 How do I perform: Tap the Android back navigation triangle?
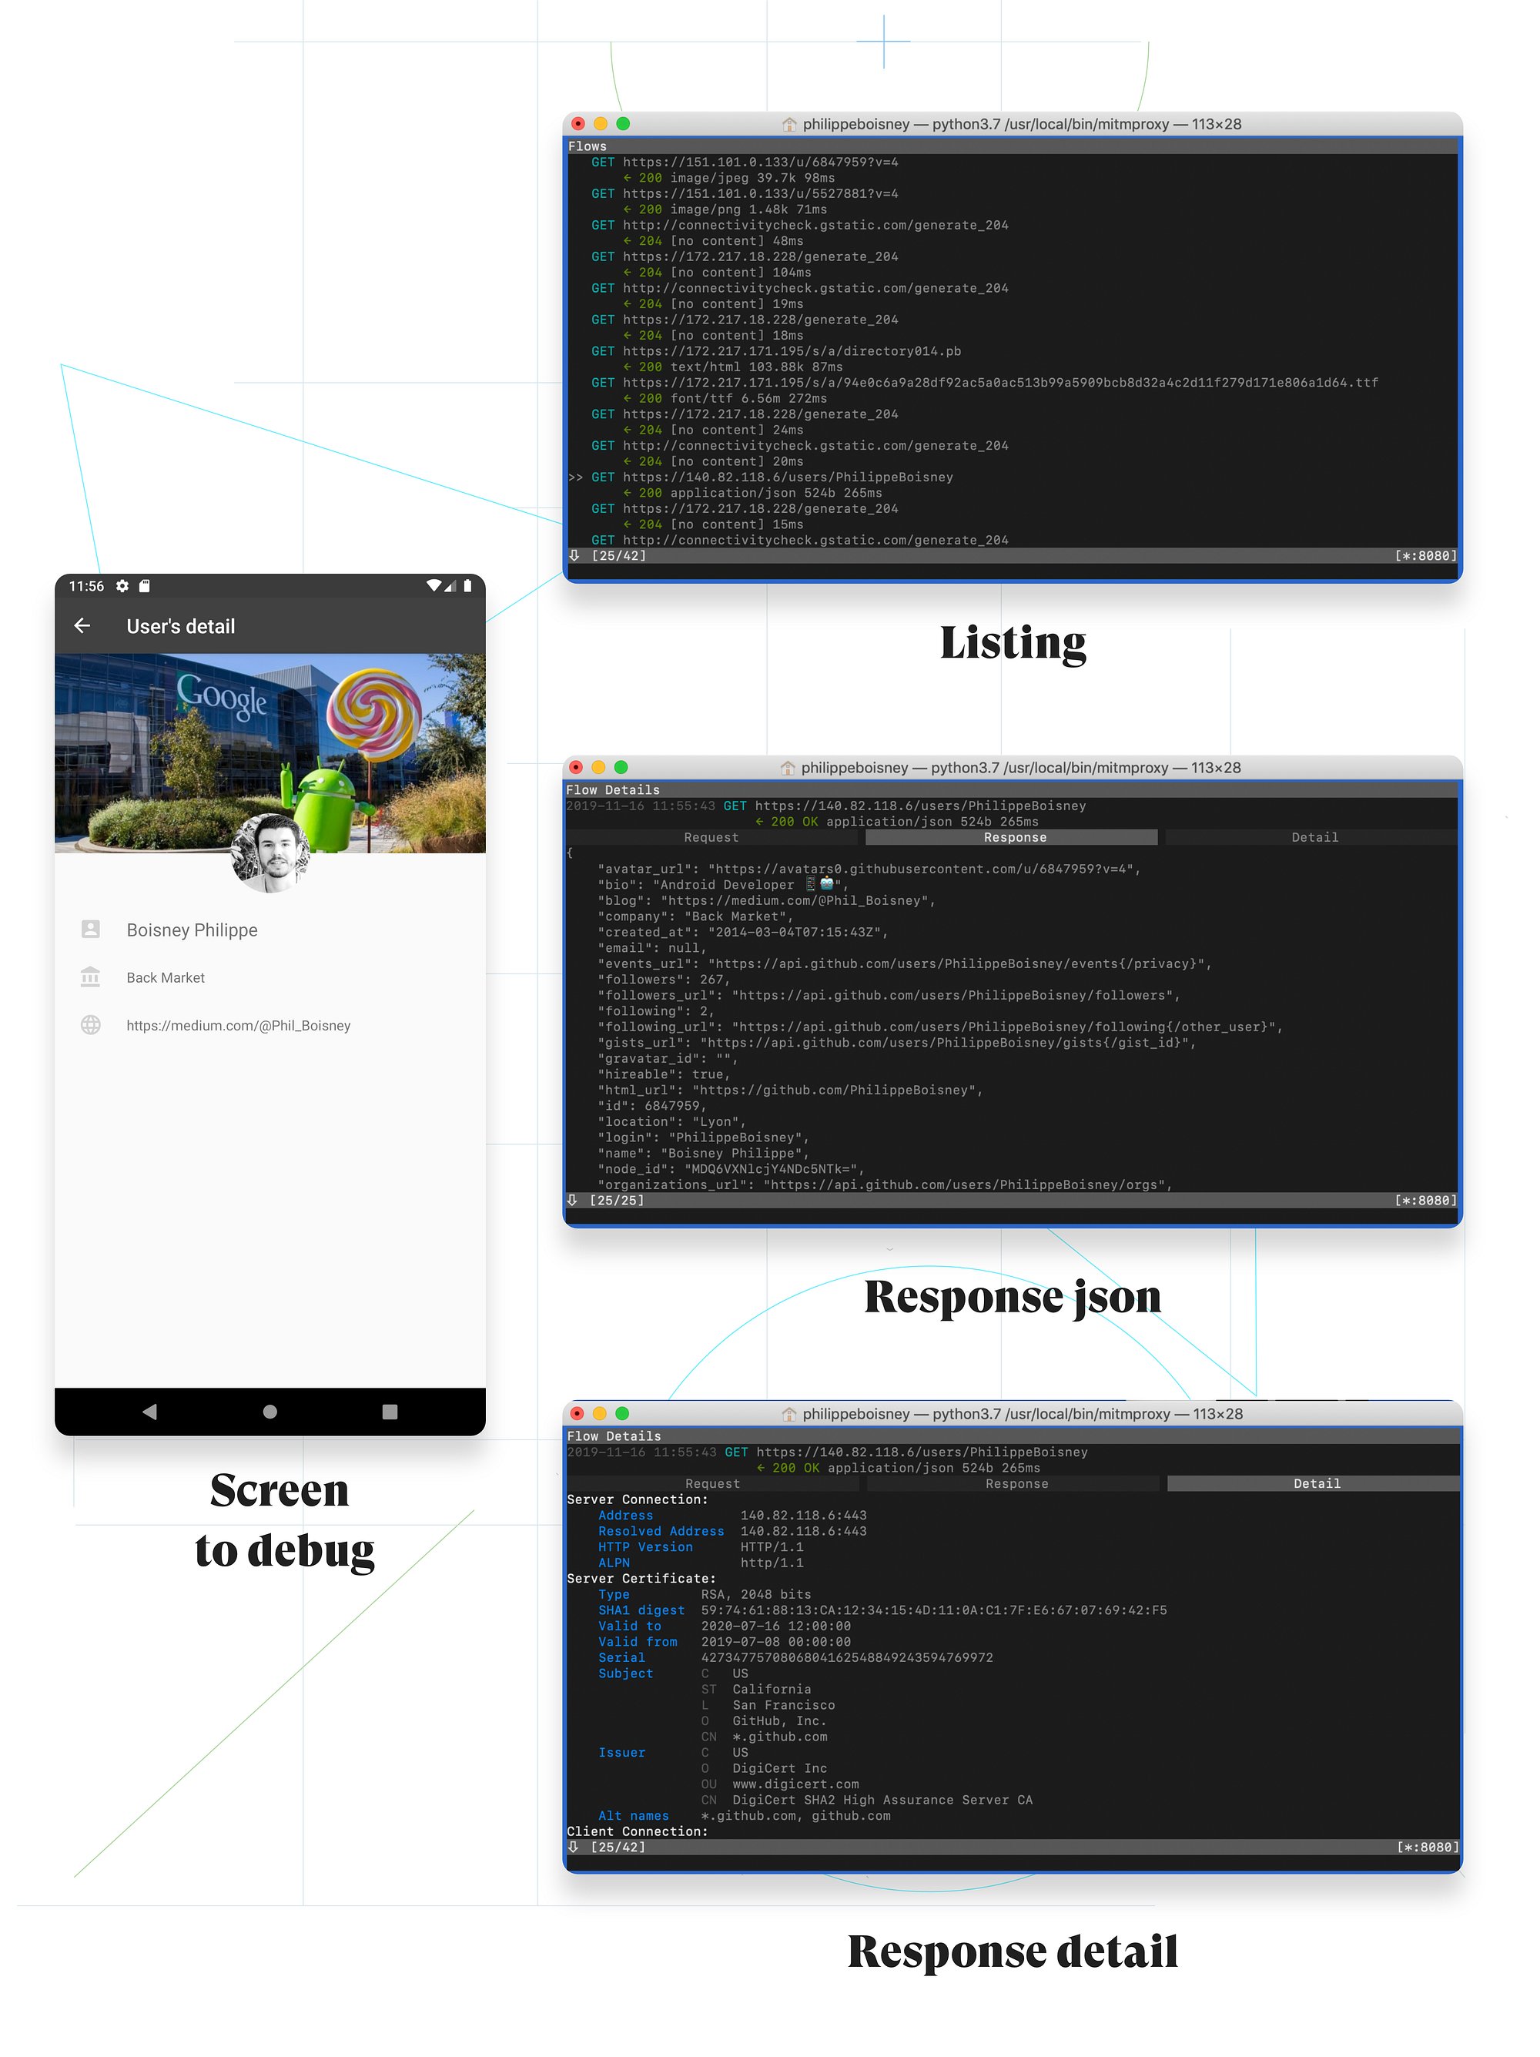(x=149, y=1411)
